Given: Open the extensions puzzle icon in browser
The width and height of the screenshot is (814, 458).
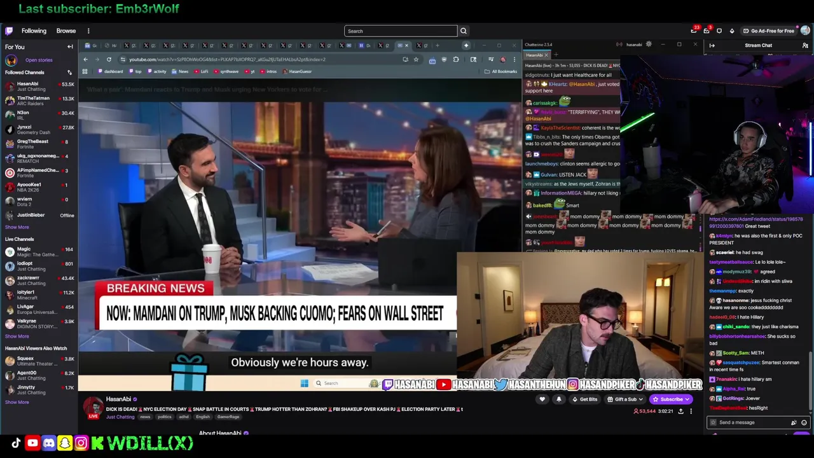Looking at the screenshot, I should click(x=456, y=59).
